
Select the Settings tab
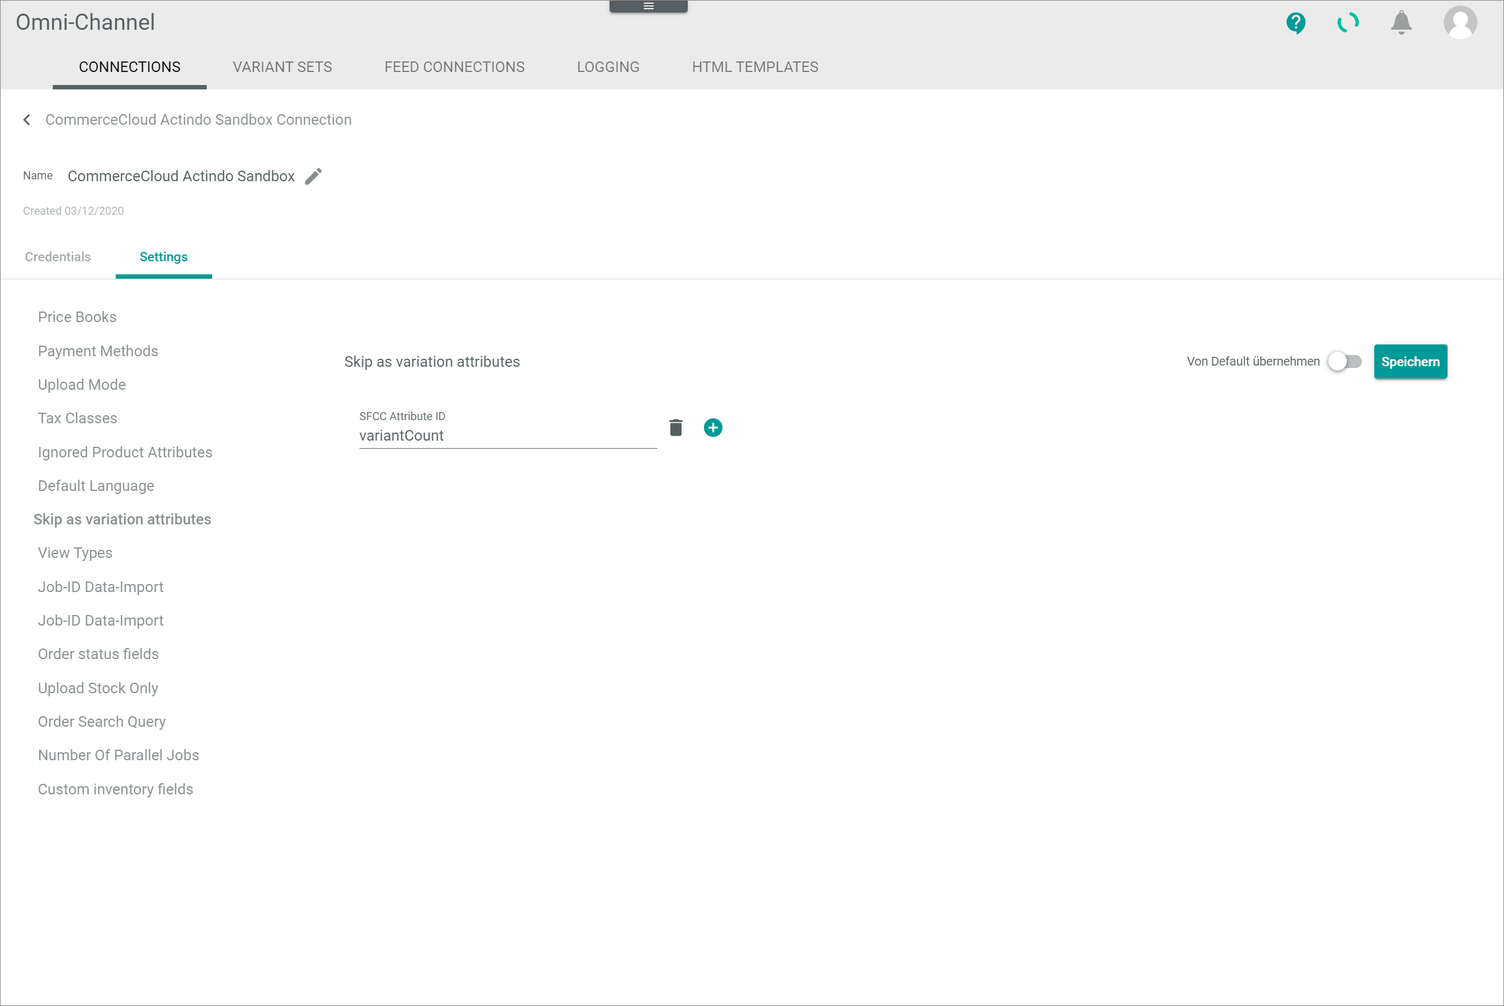[x=164, y=257]
